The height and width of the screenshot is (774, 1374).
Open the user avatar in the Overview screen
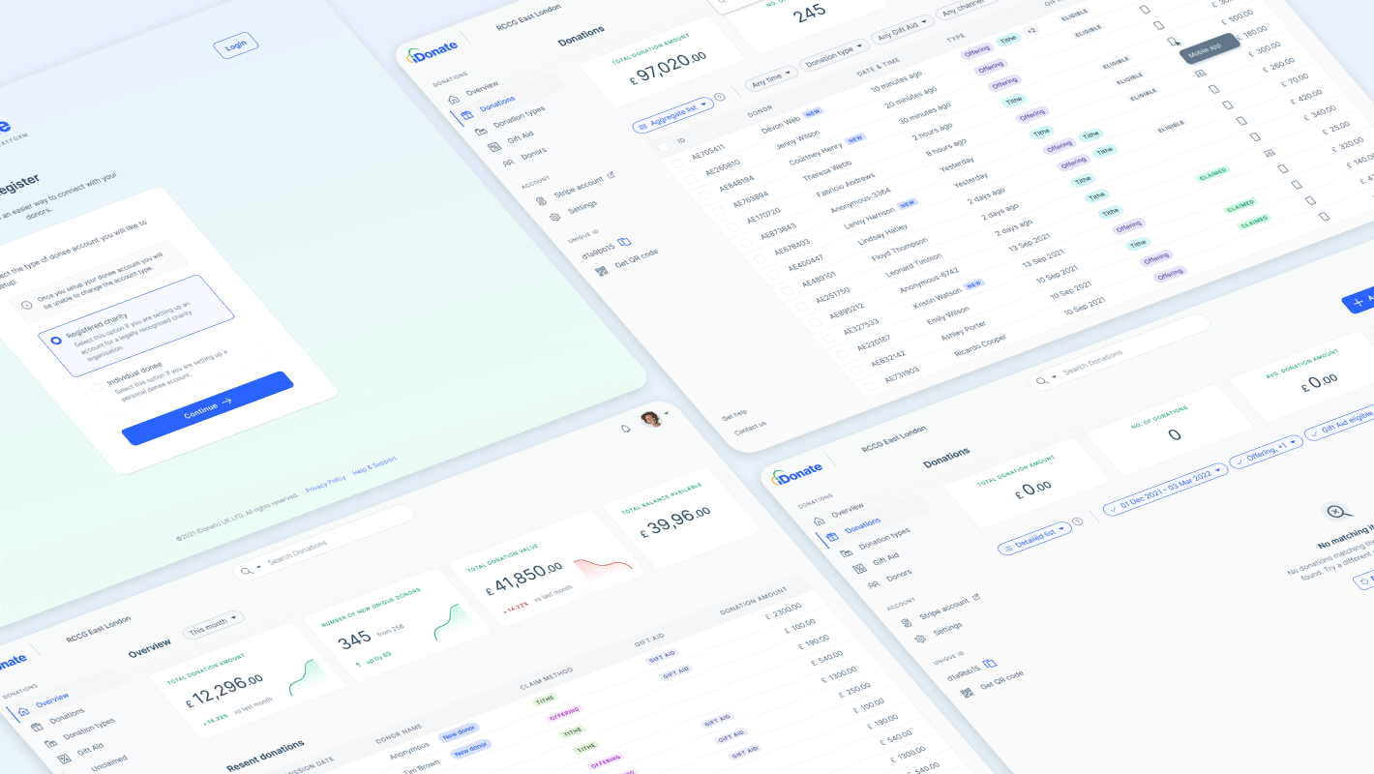click(651, 419)
